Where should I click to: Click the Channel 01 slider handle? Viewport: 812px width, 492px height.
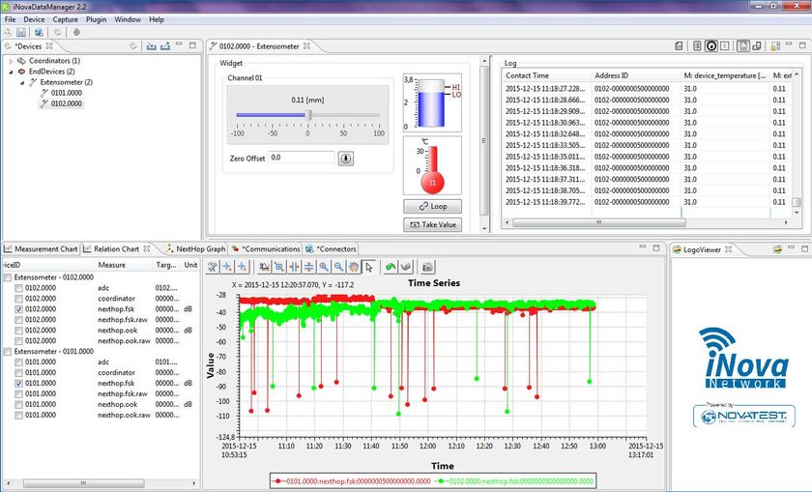[309, 115]
